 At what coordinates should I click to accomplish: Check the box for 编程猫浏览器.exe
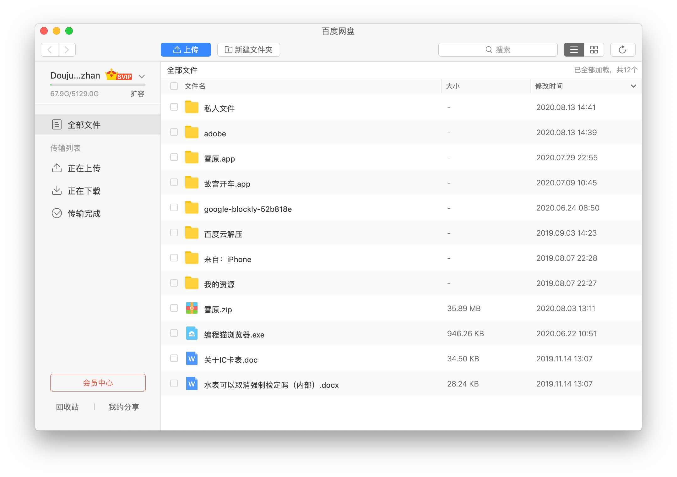(174, 333)
